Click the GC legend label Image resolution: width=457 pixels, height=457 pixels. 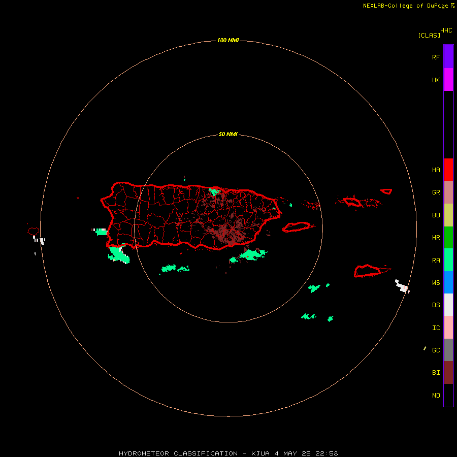436,350
